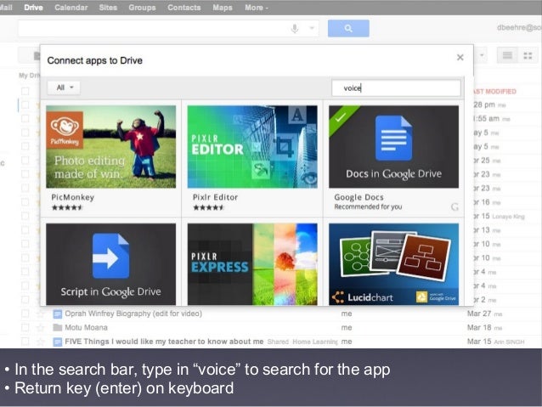
Task: Click the Shared label on FIVE Things
Action: pyautogui.click(x=278, y=342)
